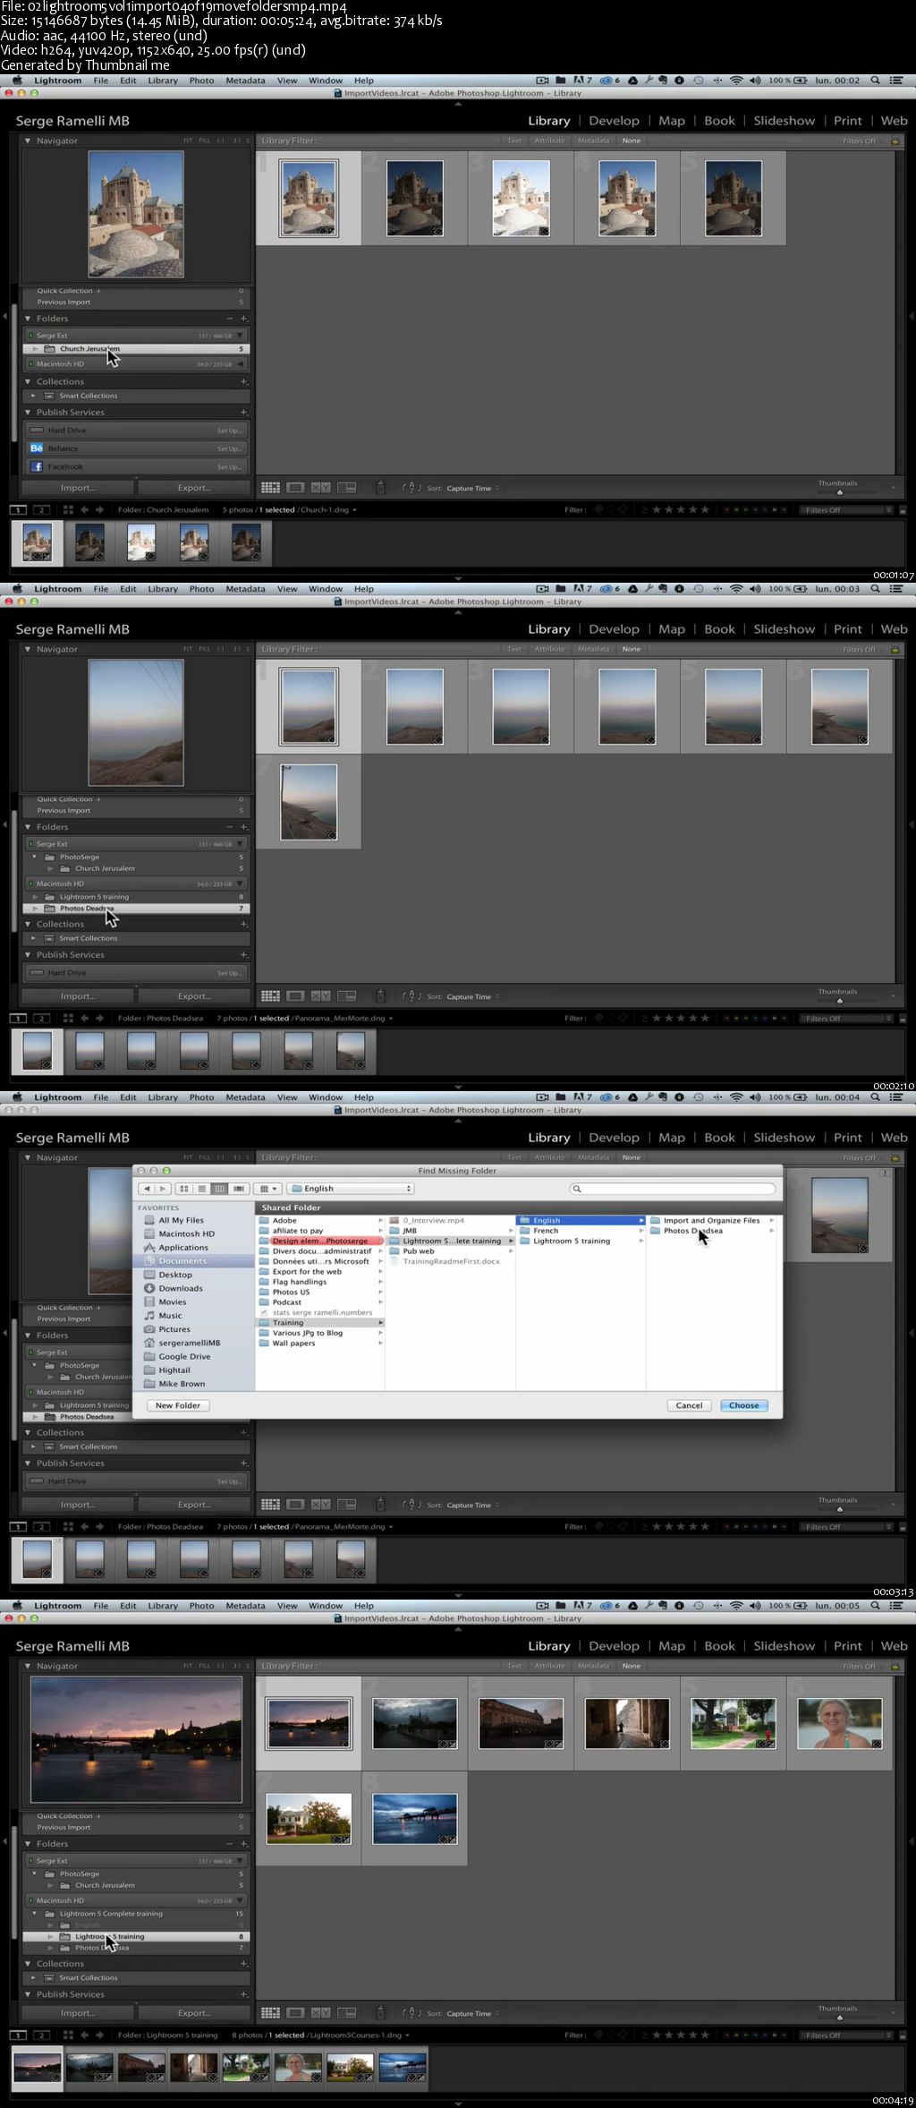
Task: Select the woman portrait thumbnail in grid
Action: click(x=840, y=1724)
